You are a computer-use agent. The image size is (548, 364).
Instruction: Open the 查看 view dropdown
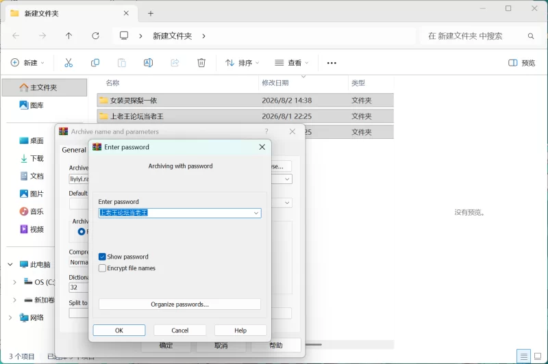pos(292,63)
